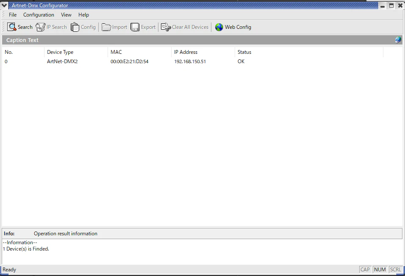Click the Import toolbar label
This screenshot has height=276, width=405.
pyautogui.click(x=119, y=27)
